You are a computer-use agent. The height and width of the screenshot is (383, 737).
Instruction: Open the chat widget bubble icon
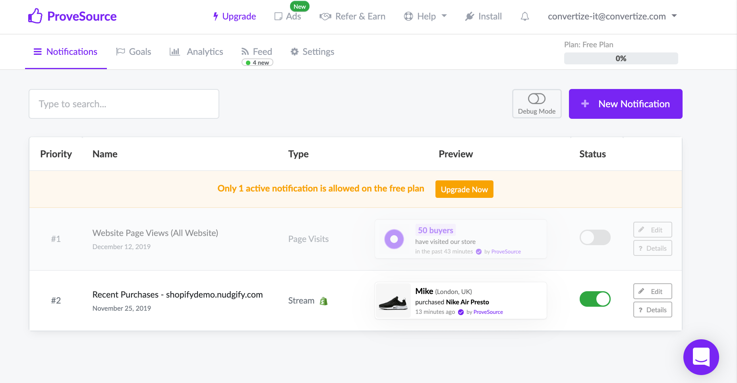point(701,357)
